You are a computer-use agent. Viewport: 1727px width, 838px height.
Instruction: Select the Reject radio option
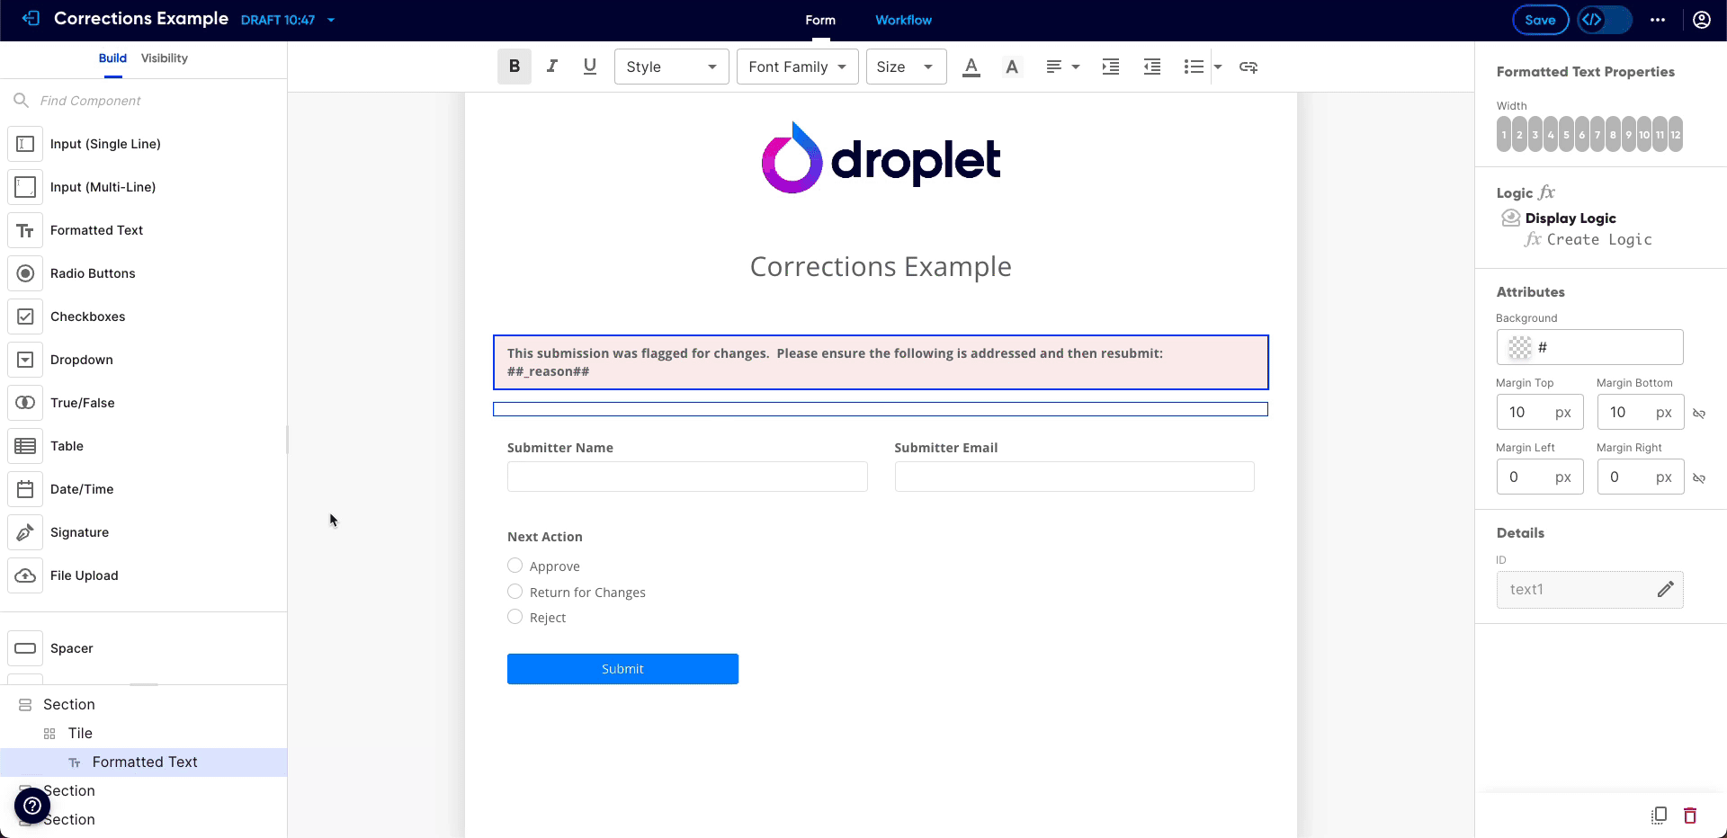pyautogui.click(x=515, y=617)
